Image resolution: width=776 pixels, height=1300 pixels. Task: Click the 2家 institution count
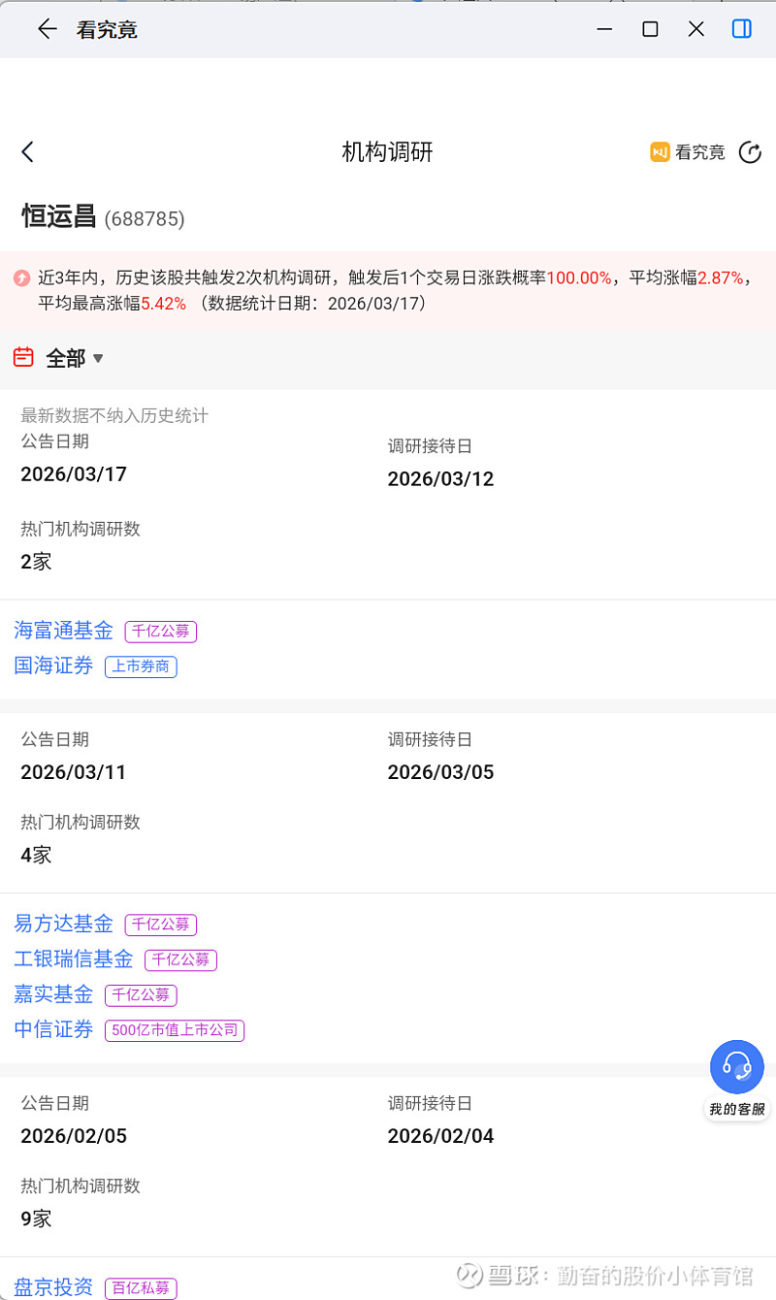tap(36, 561)
